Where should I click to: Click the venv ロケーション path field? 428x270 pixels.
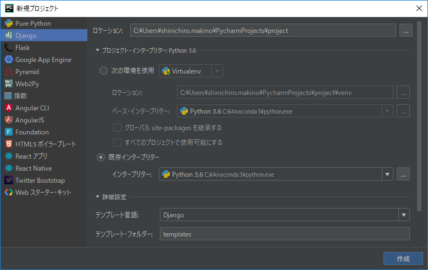(285, 92)
